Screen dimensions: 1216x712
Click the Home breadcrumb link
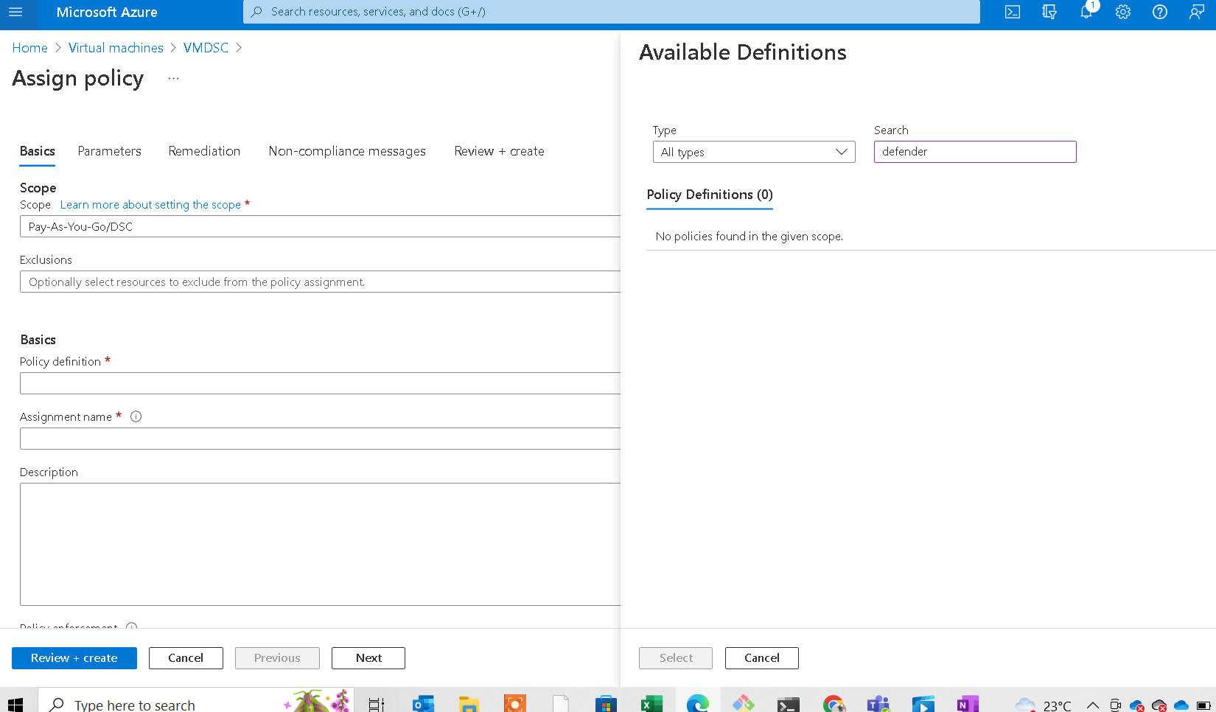(29, 48)
